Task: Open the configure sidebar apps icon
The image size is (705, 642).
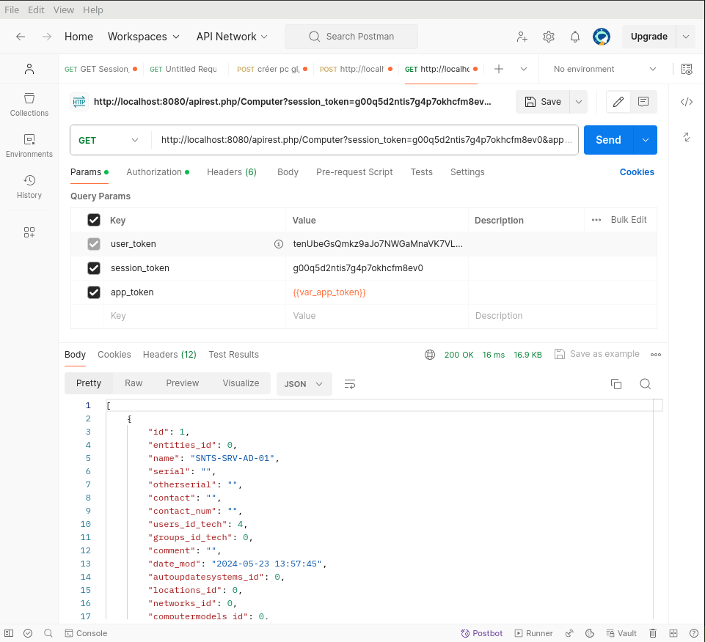Action: [29, 232]
